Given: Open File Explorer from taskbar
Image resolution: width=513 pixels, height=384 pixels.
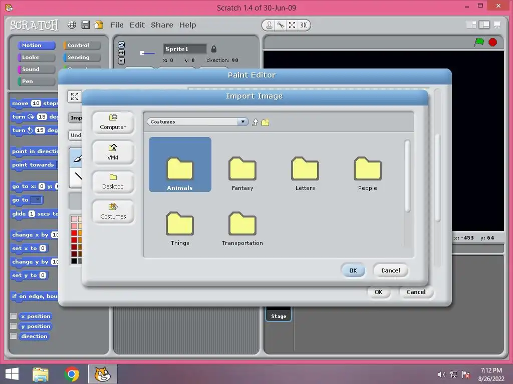Looking at the screenshot, I should tap(41, 374).
